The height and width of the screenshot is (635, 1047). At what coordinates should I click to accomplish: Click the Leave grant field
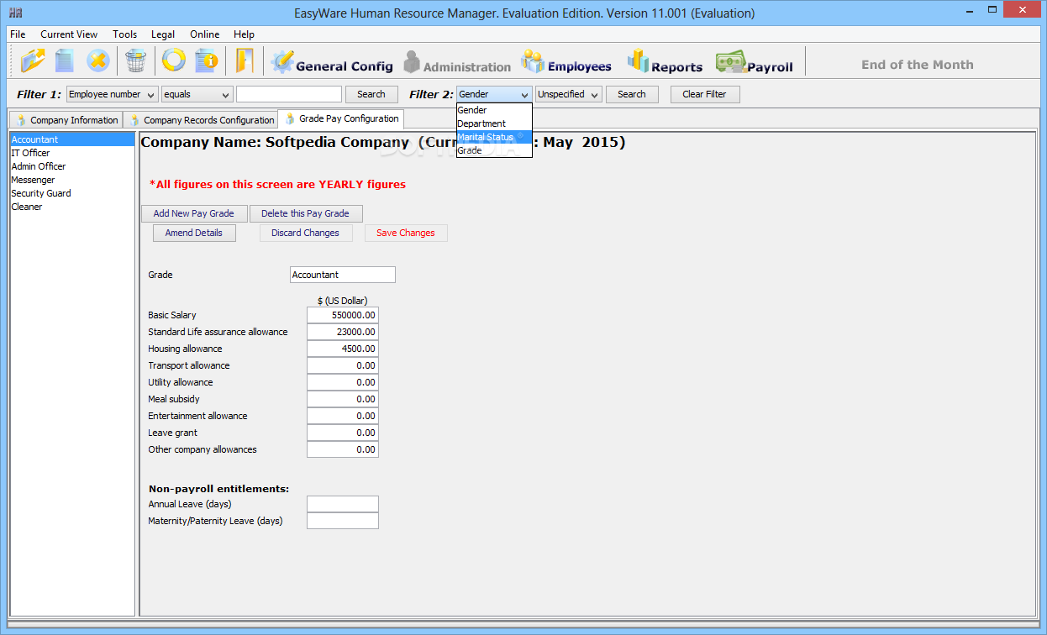click(343, 433)
